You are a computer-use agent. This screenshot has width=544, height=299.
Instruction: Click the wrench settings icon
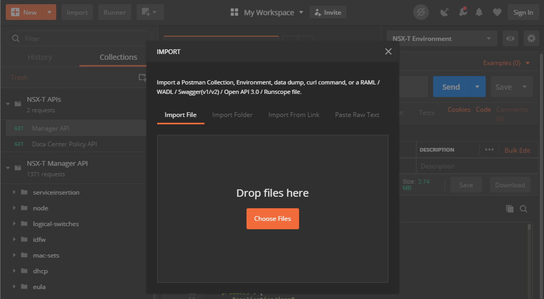[463, 12]
